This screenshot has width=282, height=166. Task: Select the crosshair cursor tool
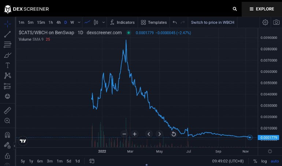(7, 24)
